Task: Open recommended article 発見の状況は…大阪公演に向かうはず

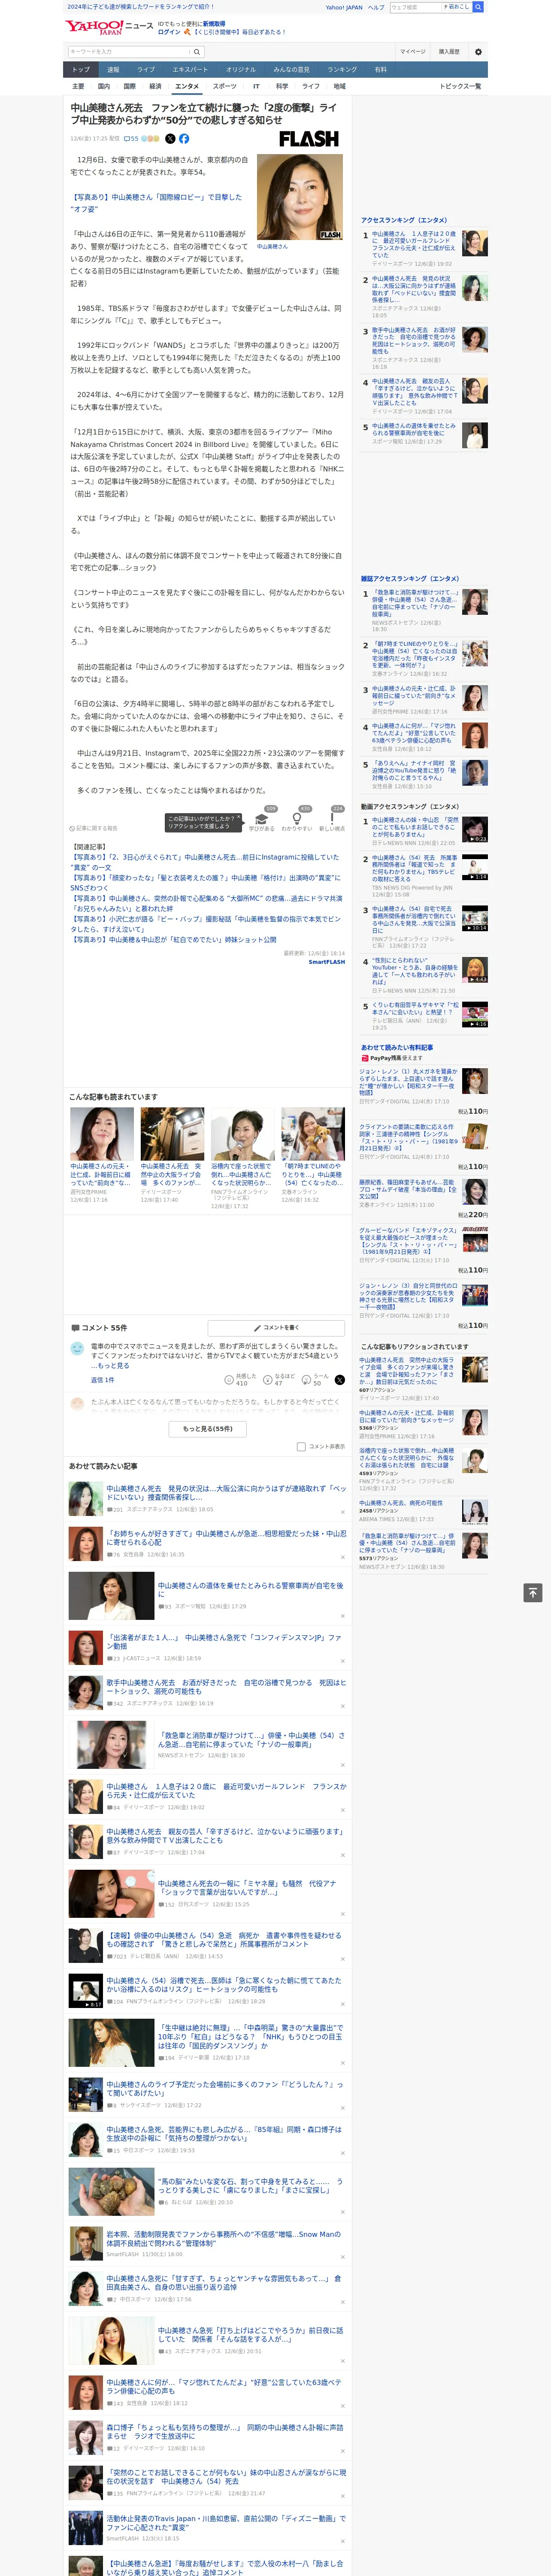Action: click(226, 1492)
